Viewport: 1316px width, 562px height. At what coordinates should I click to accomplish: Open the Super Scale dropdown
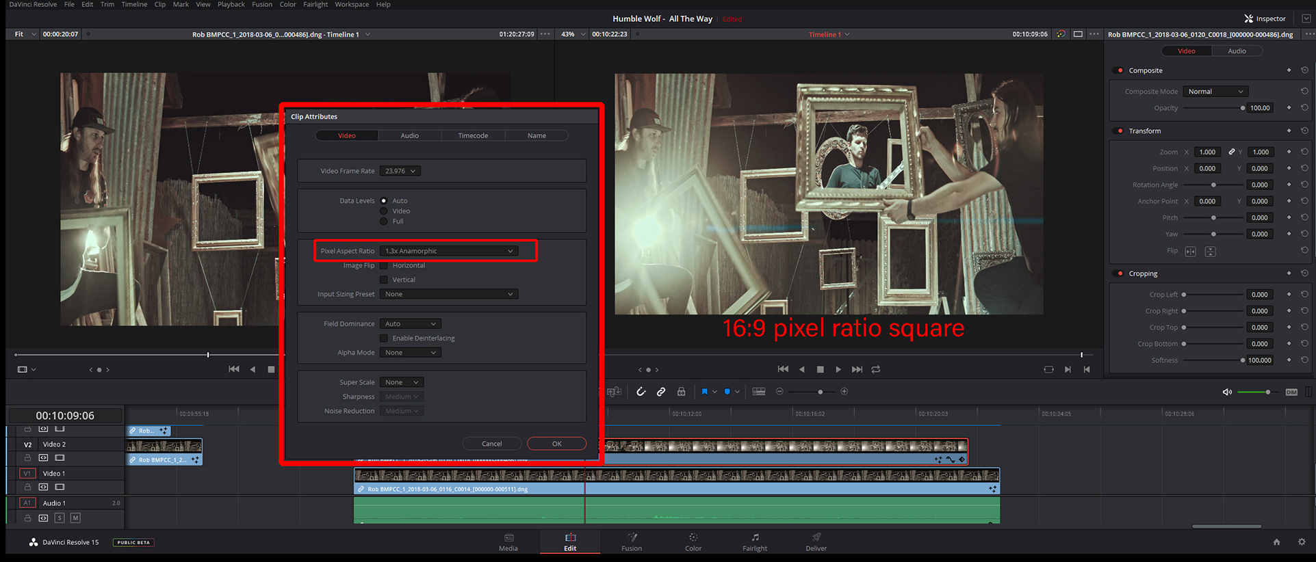402,382
